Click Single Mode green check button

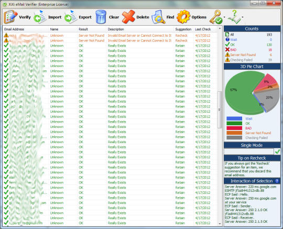[277, 151]
